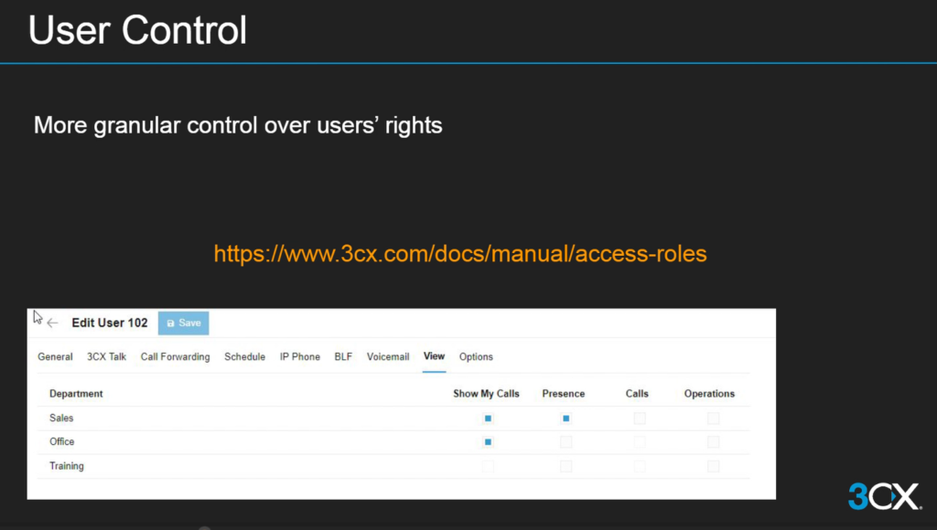Select the Call Forwarding tab
The image size is (937, 530).
click(175, 356)
